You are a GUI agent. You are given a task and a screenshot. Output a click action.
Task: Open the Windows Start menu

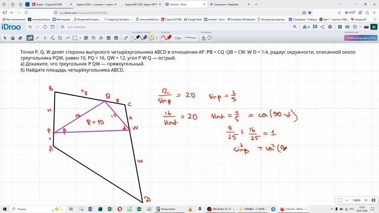4,209
